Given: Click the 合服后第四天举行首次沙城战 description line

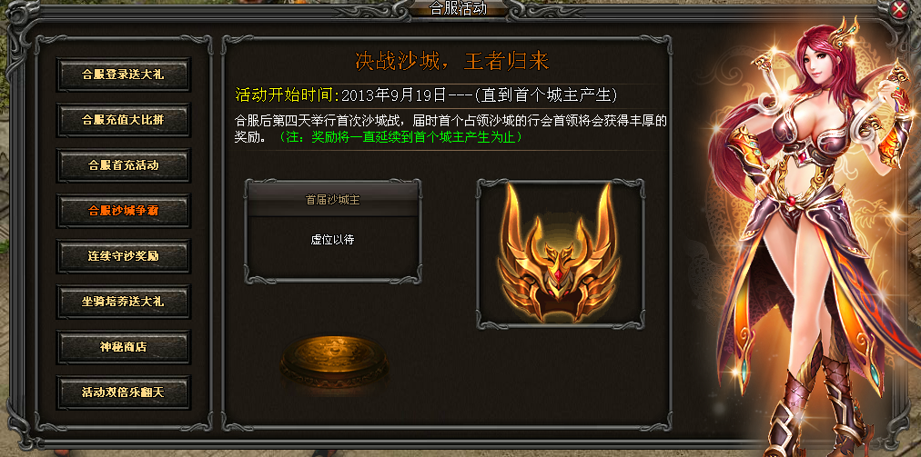Looking at the screenshot, I should pos(319,122).
